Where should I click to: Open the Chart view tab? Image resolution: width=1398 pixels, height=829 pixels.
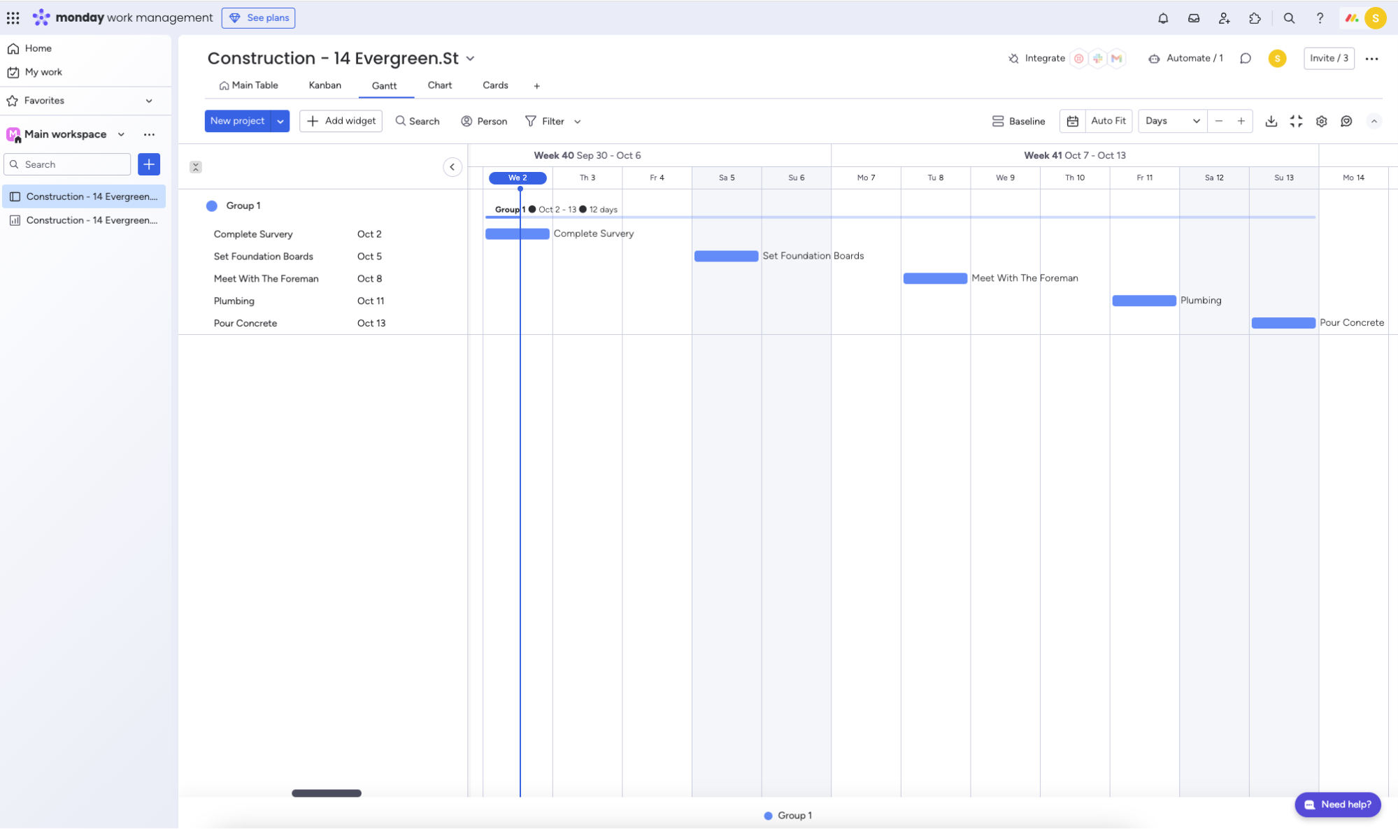(439, 85)
